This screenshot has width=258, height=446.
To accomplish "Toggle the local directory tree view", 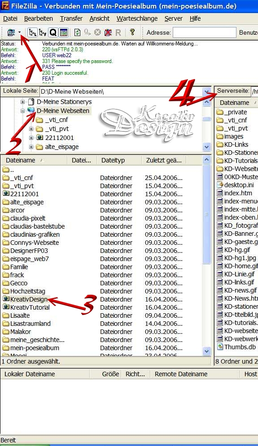I will click(x=33, y=32).
